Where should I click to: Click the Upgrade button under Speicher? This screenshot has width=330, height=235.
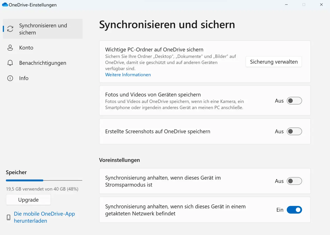click(28, 199)
